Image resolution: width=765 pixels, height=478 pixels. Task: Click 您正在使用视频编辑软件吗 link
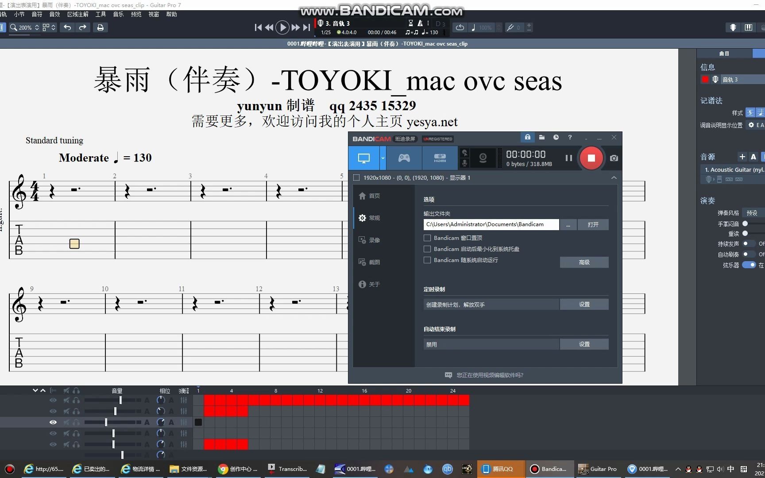click(x=490, y=375)
